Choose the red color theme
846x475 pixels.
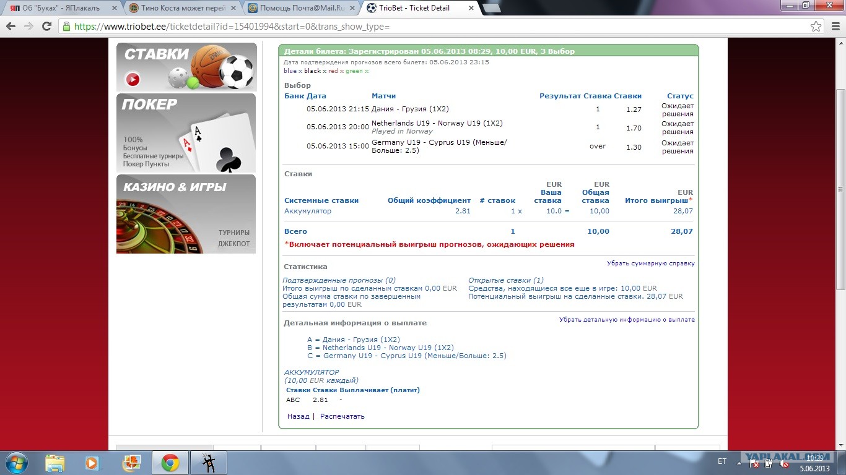pos(333,71)
